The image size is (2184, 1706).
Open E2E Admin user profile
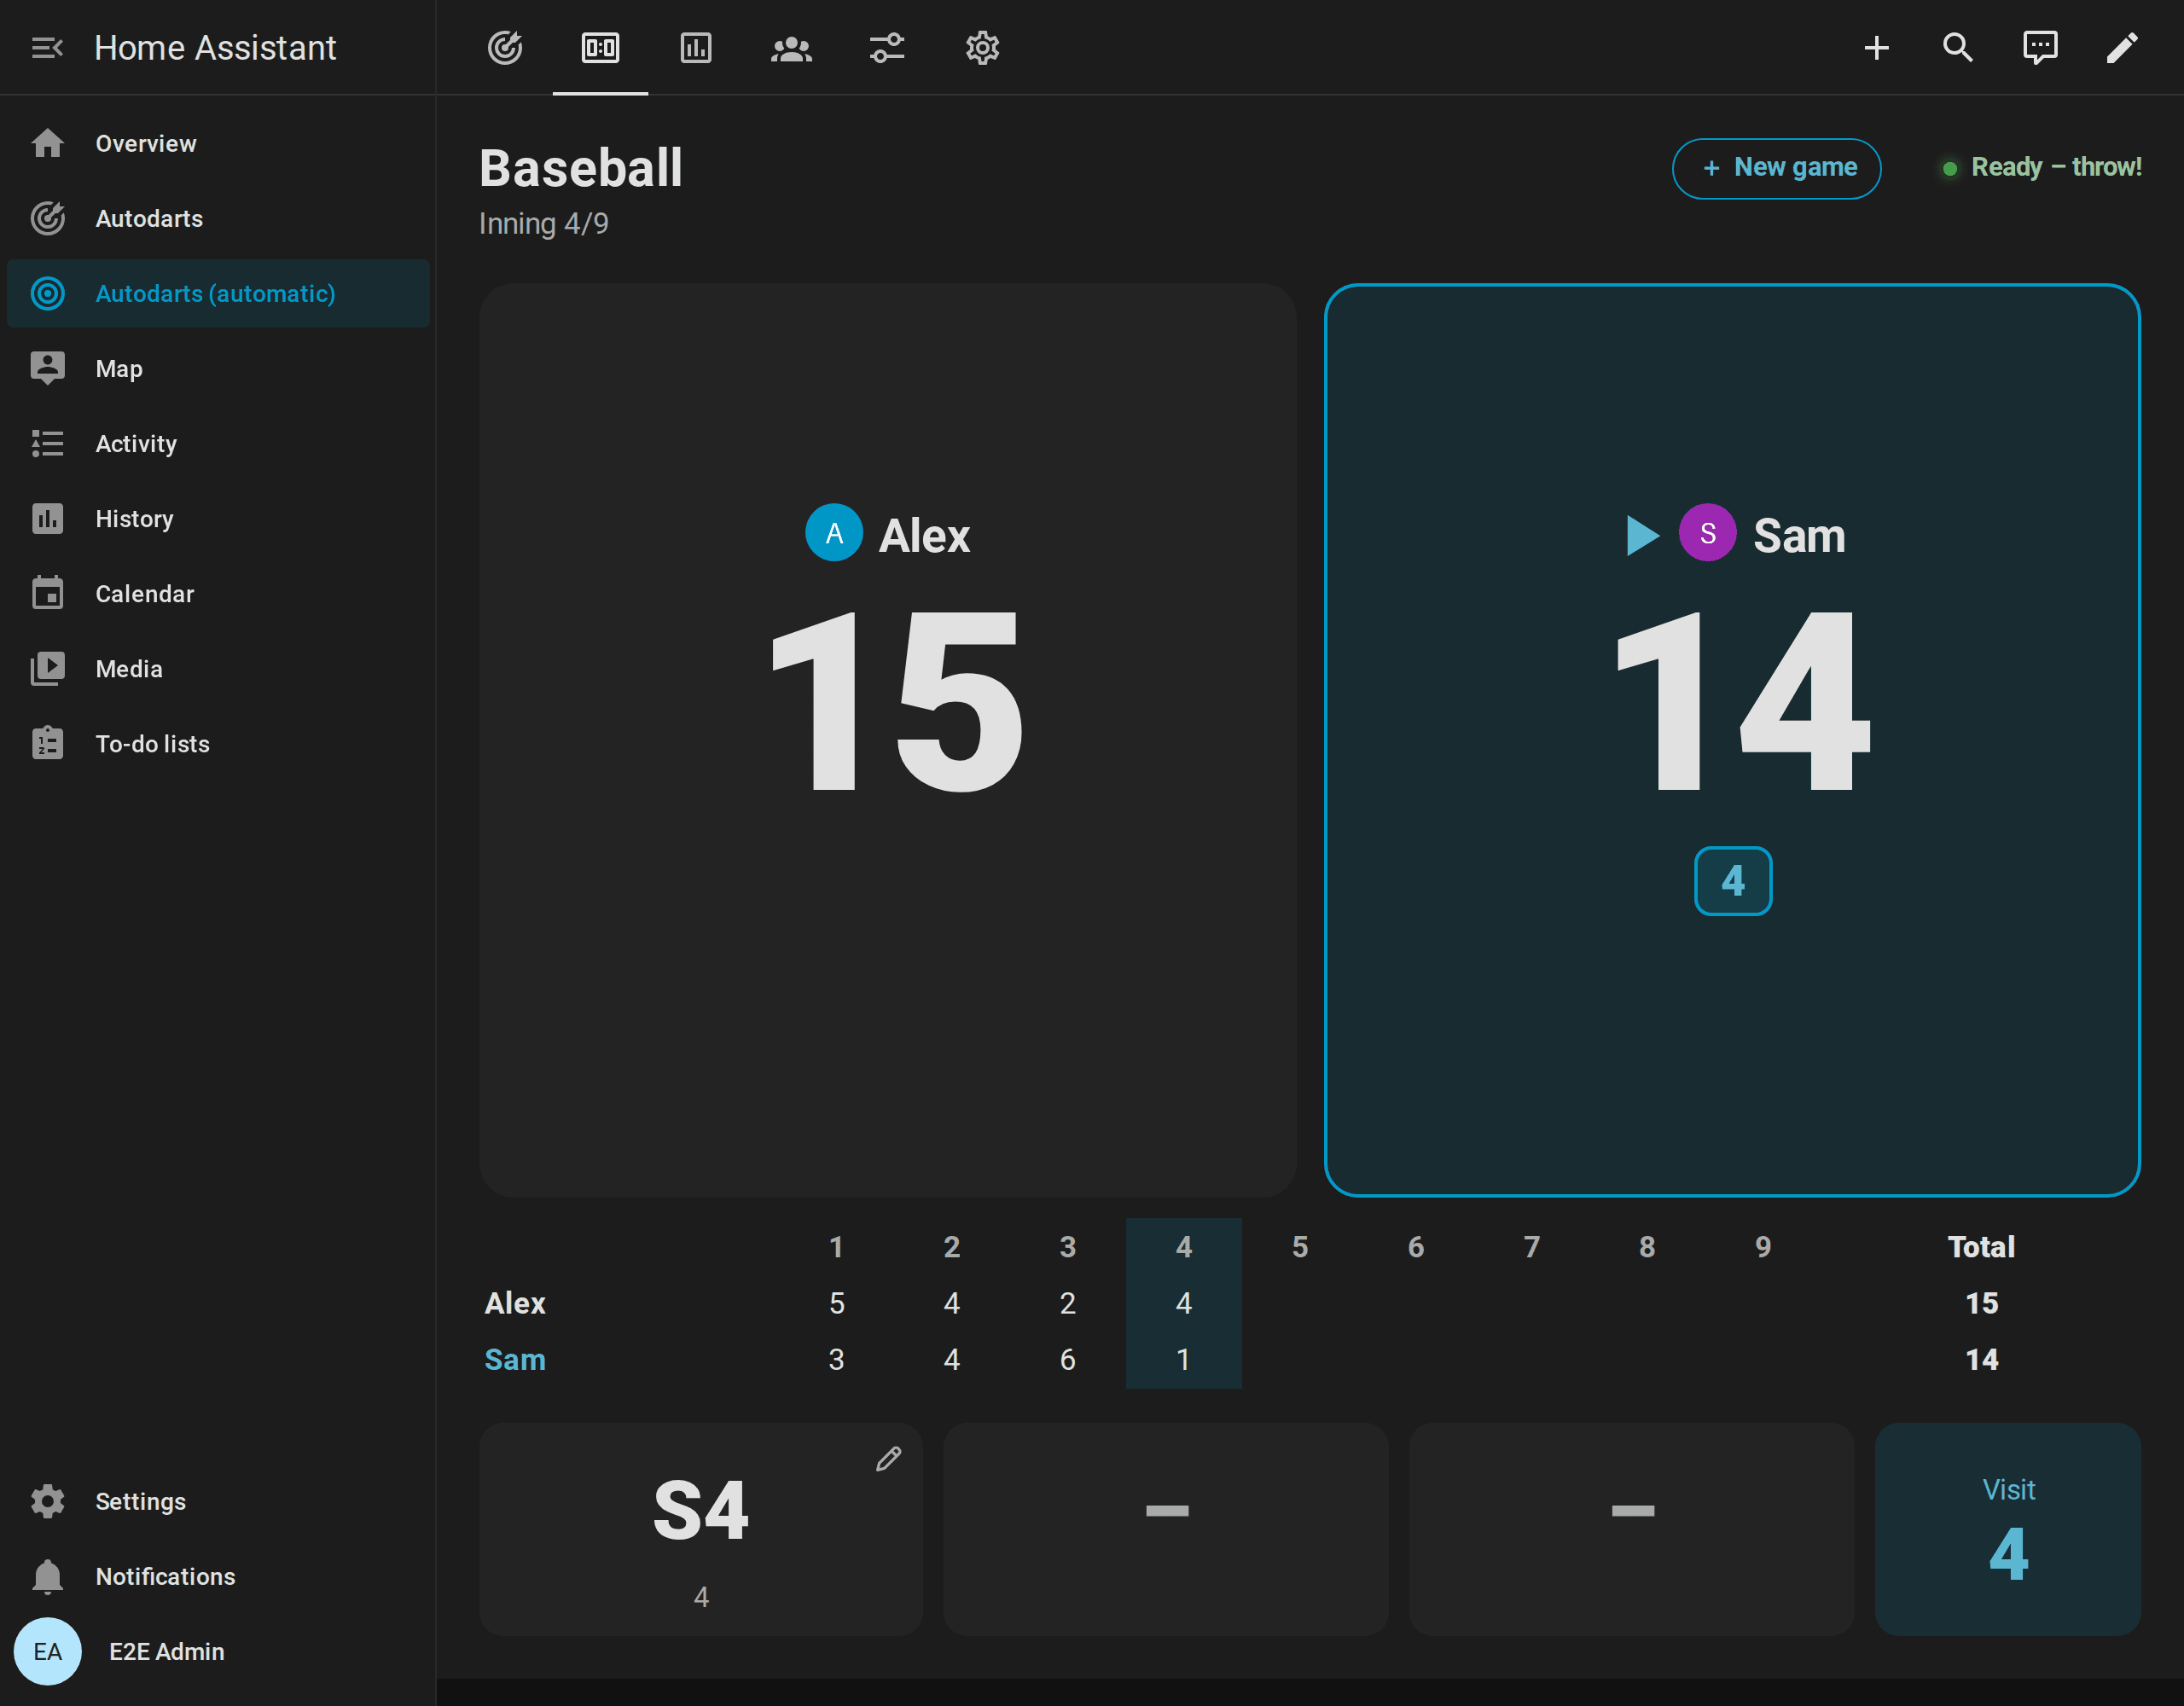(x=218, y=1651)
